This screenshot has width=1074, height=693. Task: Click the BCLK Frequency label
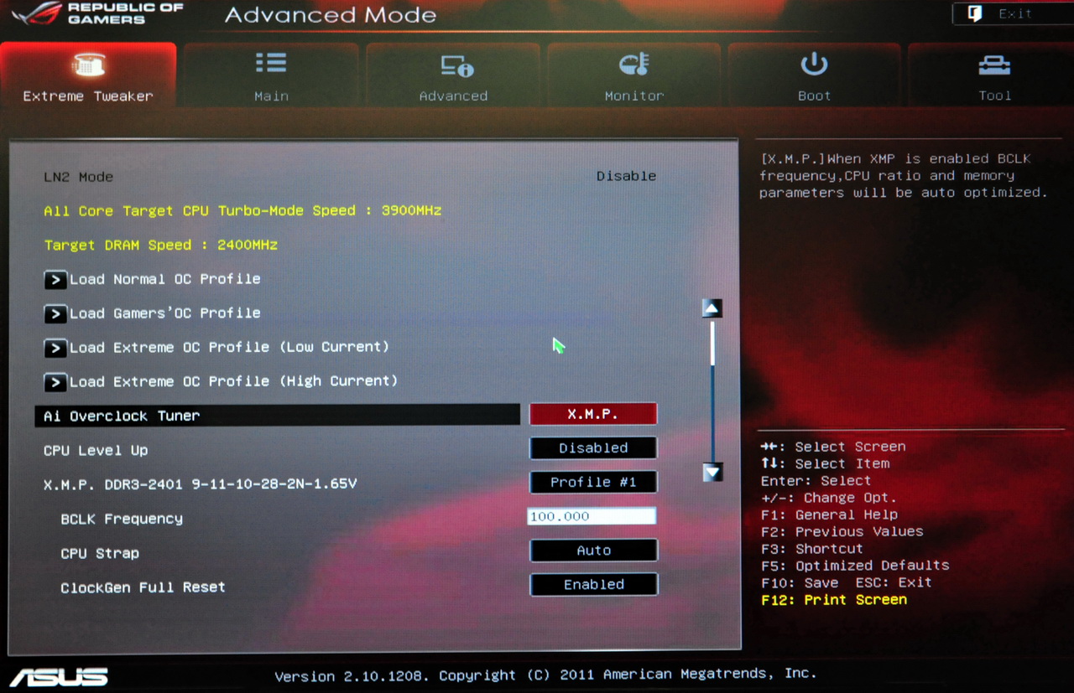tap(122, 519)
